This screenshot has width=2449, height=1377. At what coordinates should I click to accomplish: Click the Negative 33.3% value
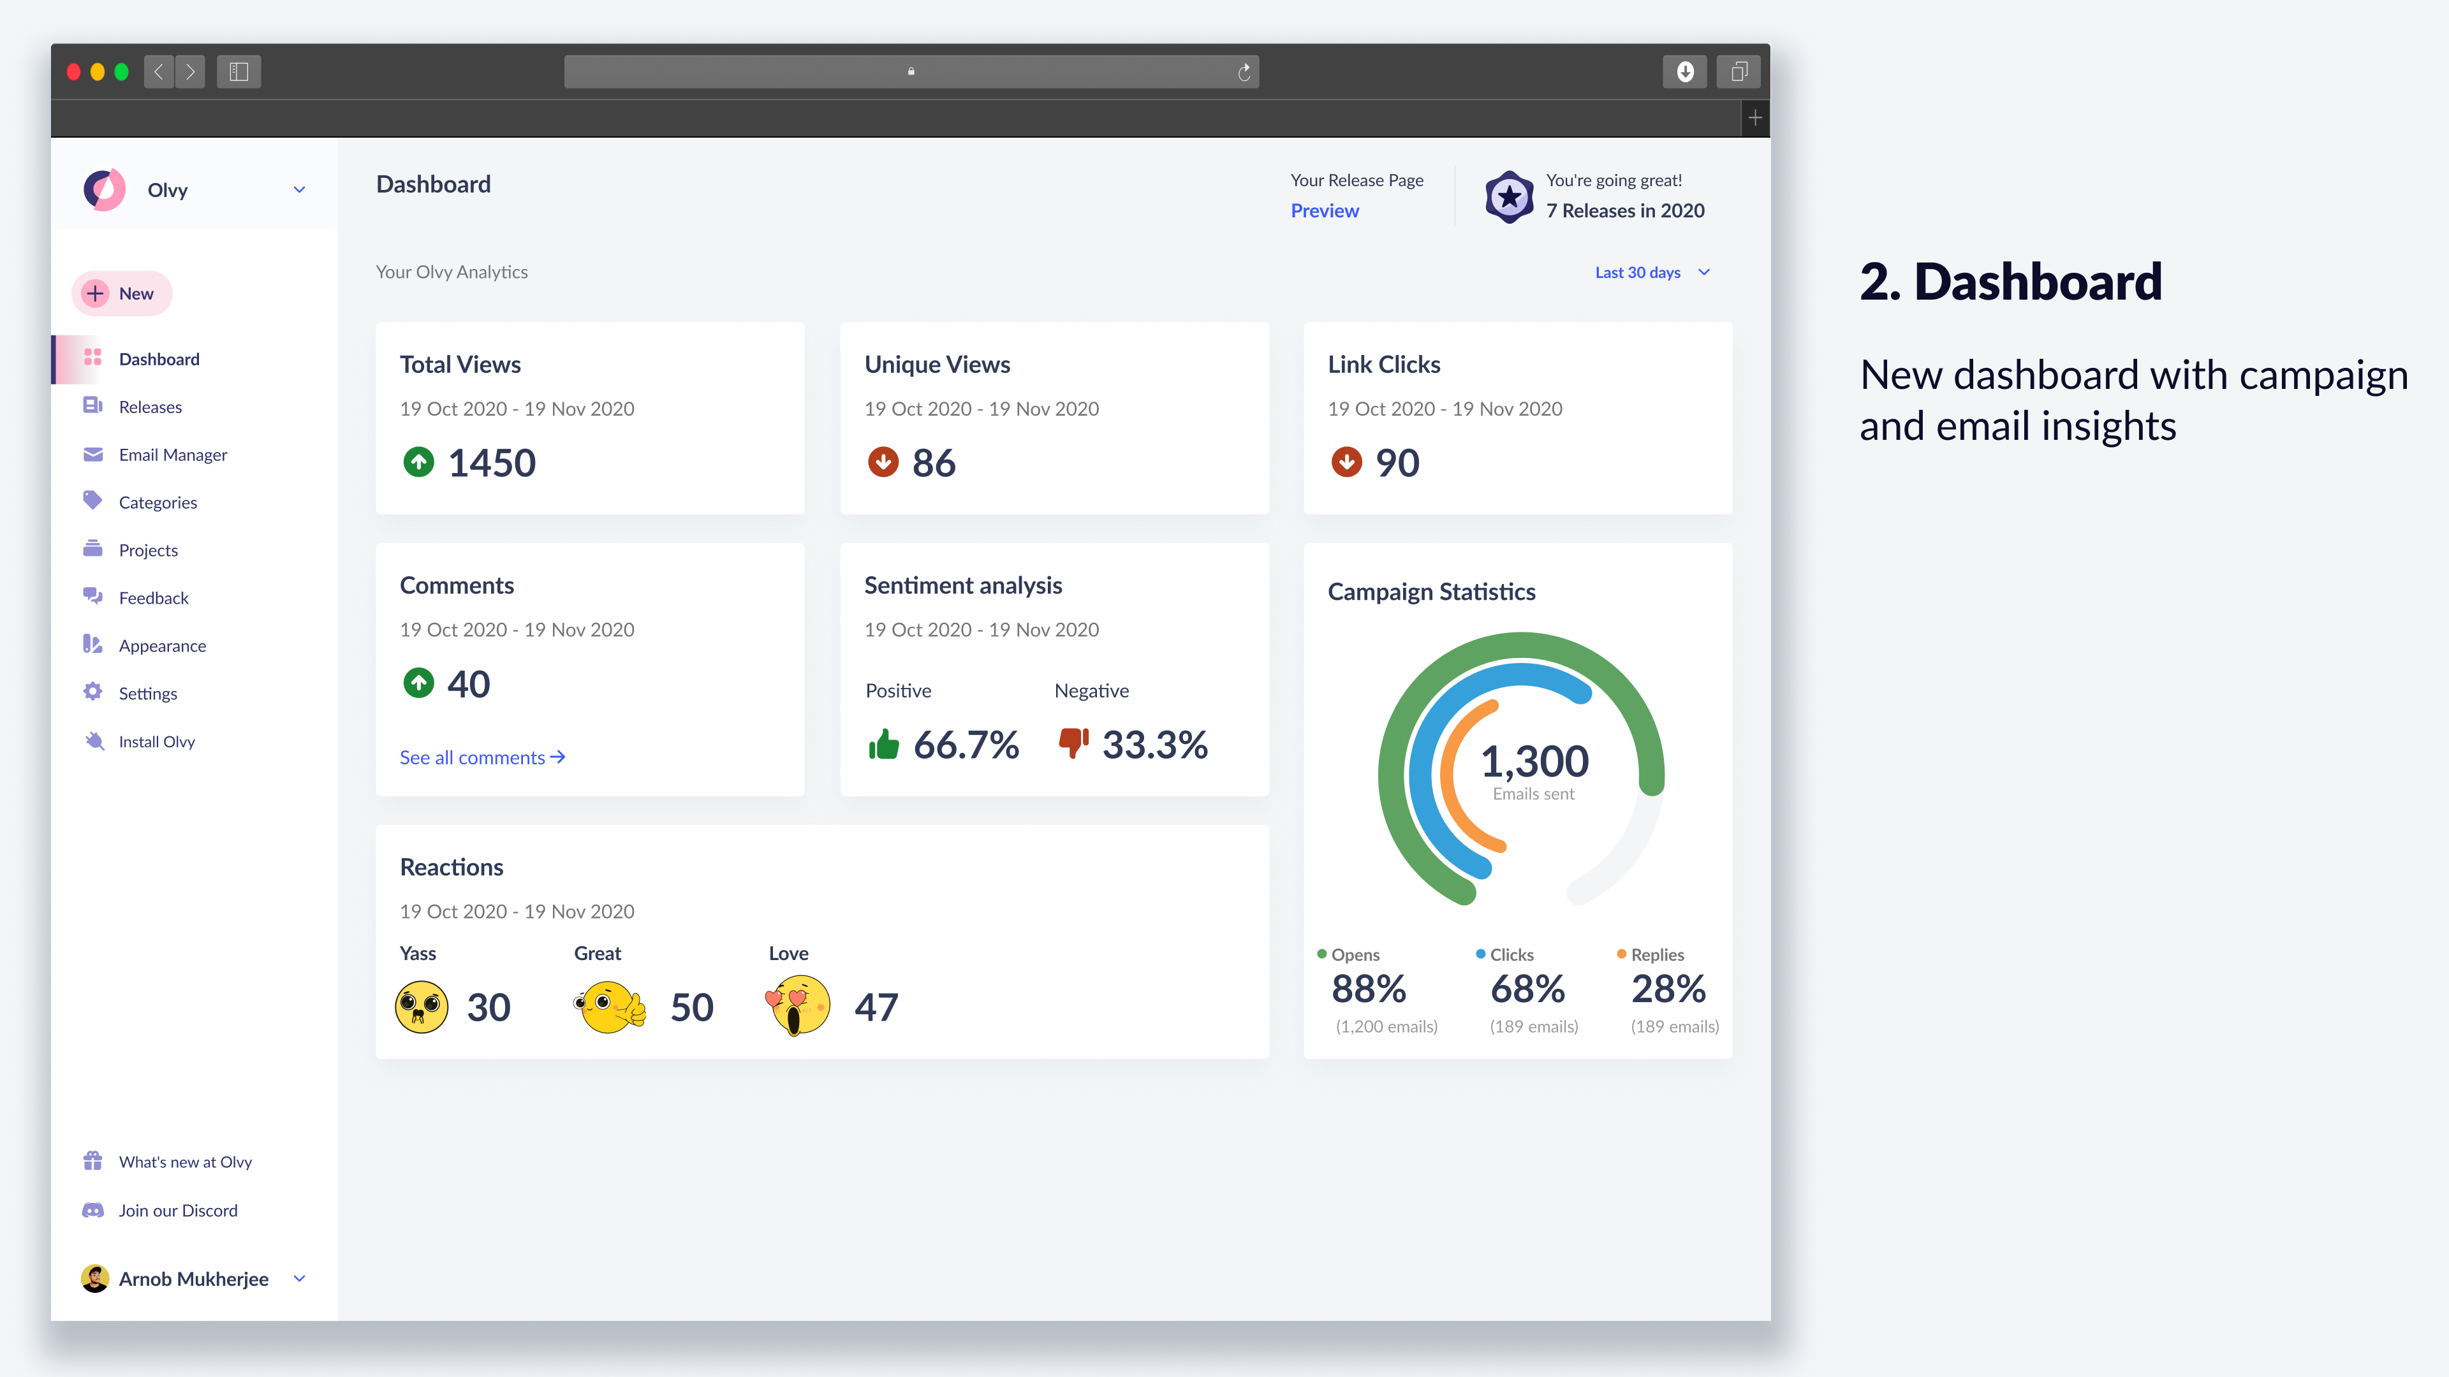[x=1155, y=745]
